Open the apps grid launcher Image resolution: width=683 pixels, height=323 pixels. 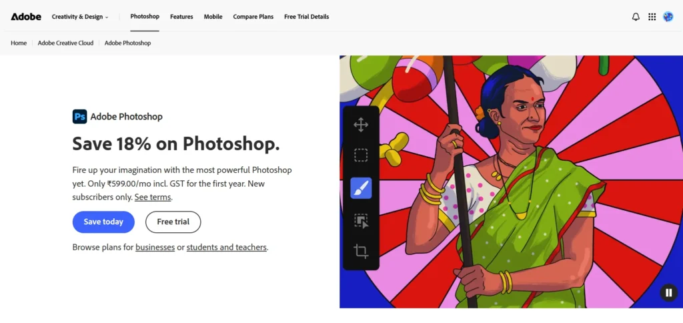point(652,17)
